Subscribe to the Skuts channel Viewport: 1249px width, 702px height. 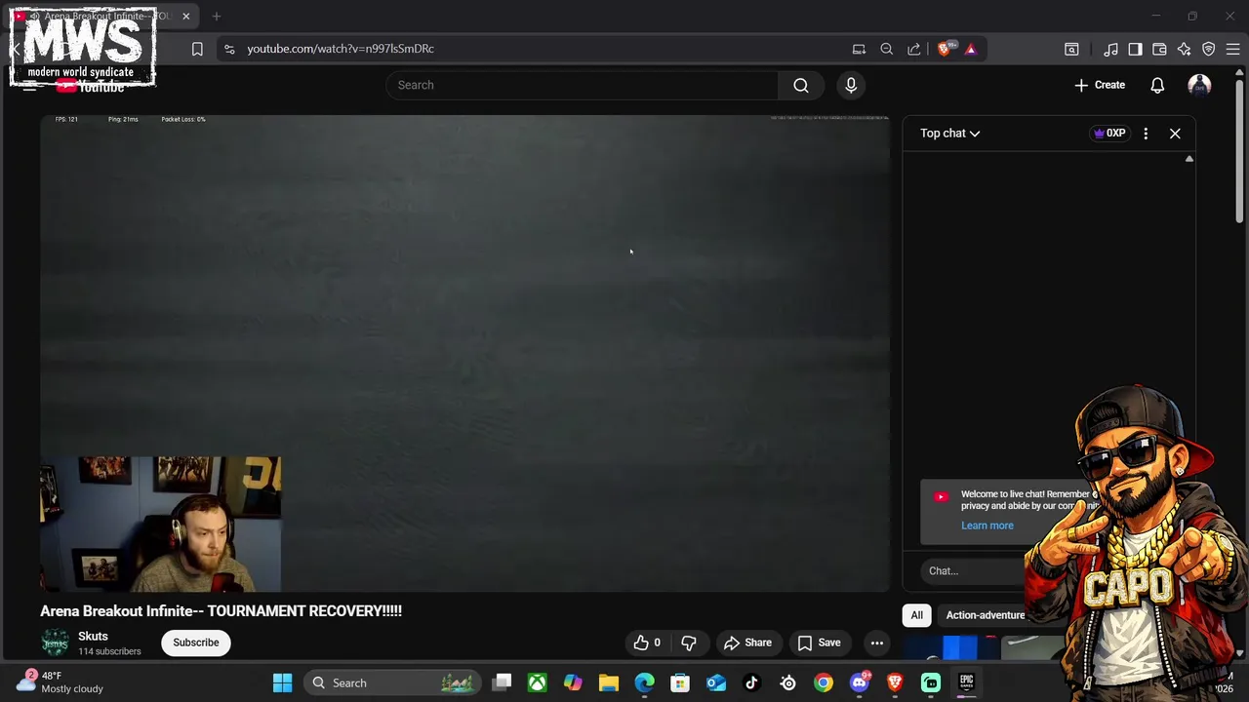tap(196, 643)
